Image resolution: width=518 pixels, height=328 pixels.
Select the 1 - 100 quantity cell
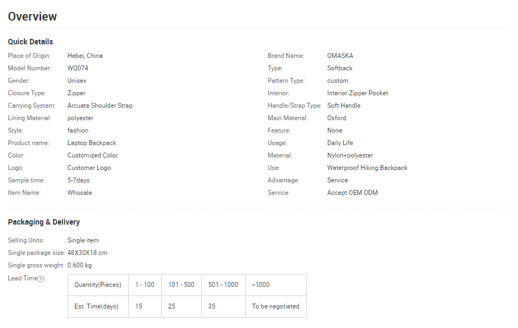(x=145, y=285)
